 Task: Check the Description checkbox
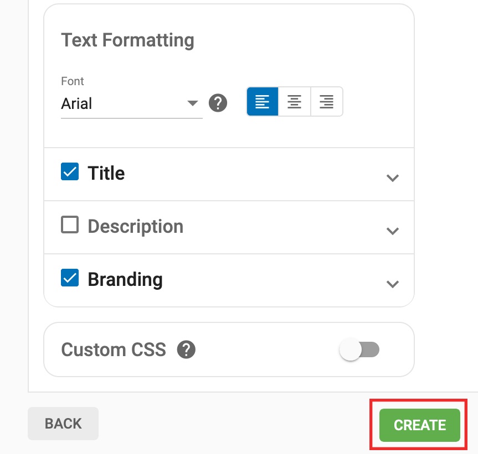point(70,225)
